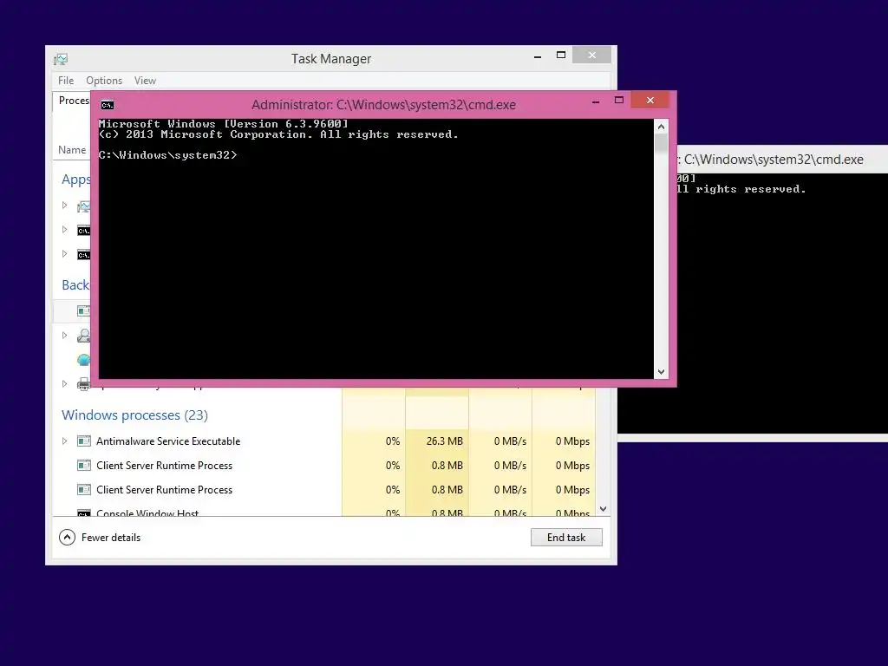Screen dimensions: 888x666
Task: Expand the second cmd app entry under Apps
Action: click(64, 254)
